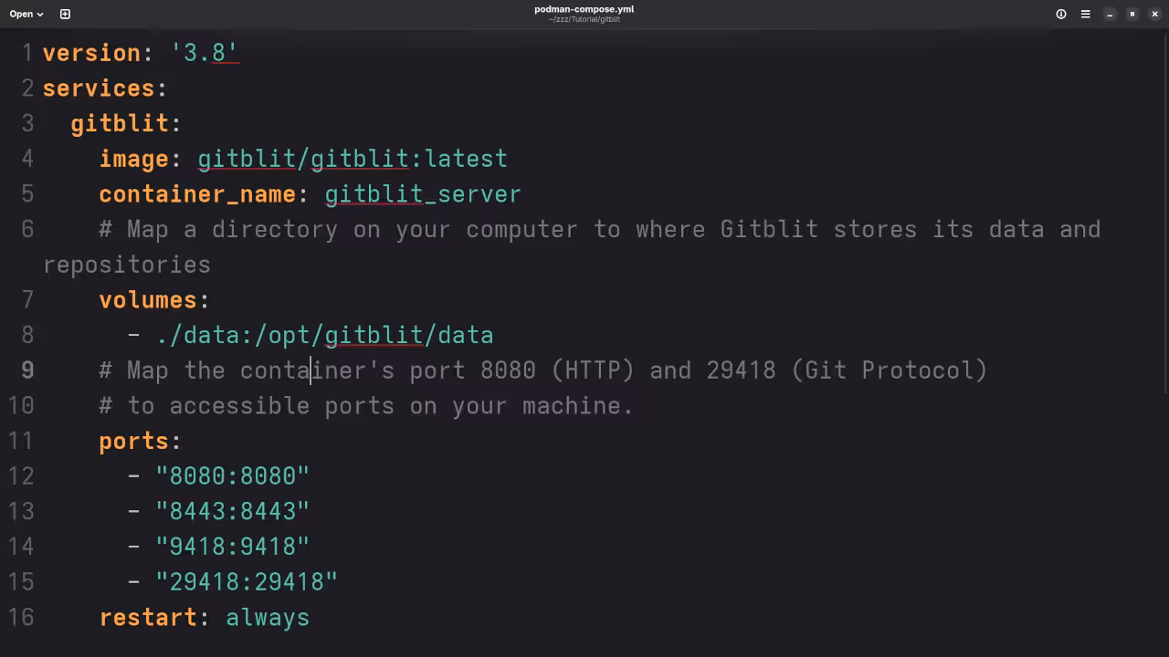Click the 'services' key on line 2
The height and width of the screenshot is (657, 1169).
99,89
